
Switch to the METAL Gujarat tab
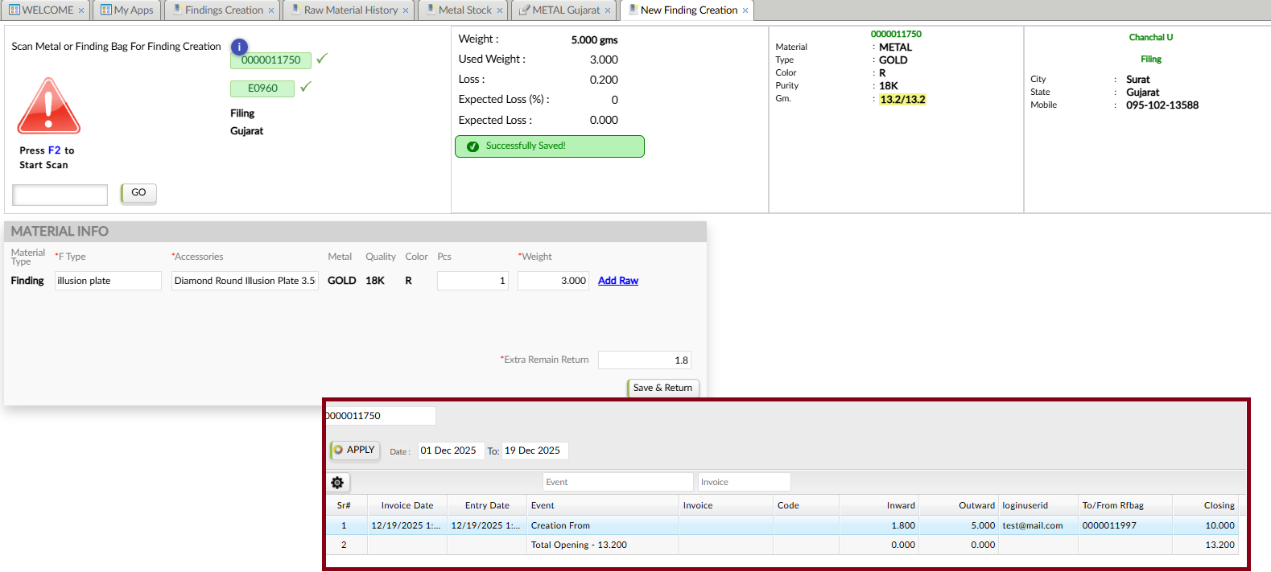click(x=565, y=10)
